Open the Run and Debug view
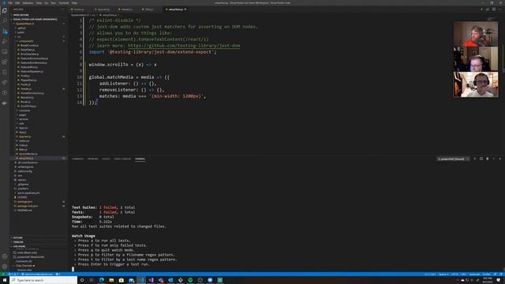 5,42
